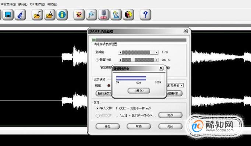The image size is (251, 146).
Task: Click the 中断(A) button in progress dialog
Action: [139, 91]
